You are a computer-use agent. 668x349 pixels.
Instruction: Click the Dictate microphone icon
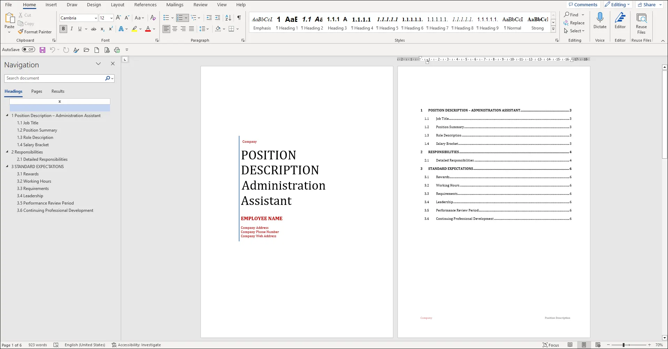600,17
